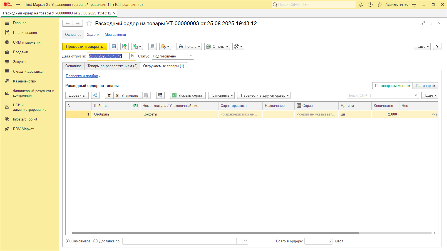Click the 1C logo icon

pyautogui.click(x=8, y=4)
